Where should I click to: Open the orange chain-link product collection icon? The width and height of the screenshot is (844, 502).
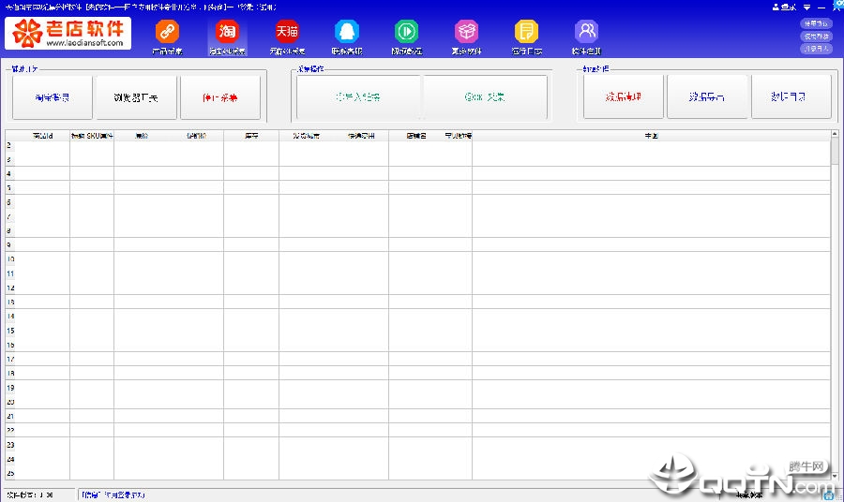[x=168, y=32]
